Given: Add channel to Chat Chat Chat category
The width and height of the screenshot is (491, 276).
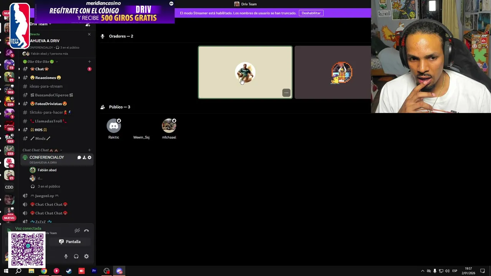Looking at the screenshot, I should click(x=89, y=150).
